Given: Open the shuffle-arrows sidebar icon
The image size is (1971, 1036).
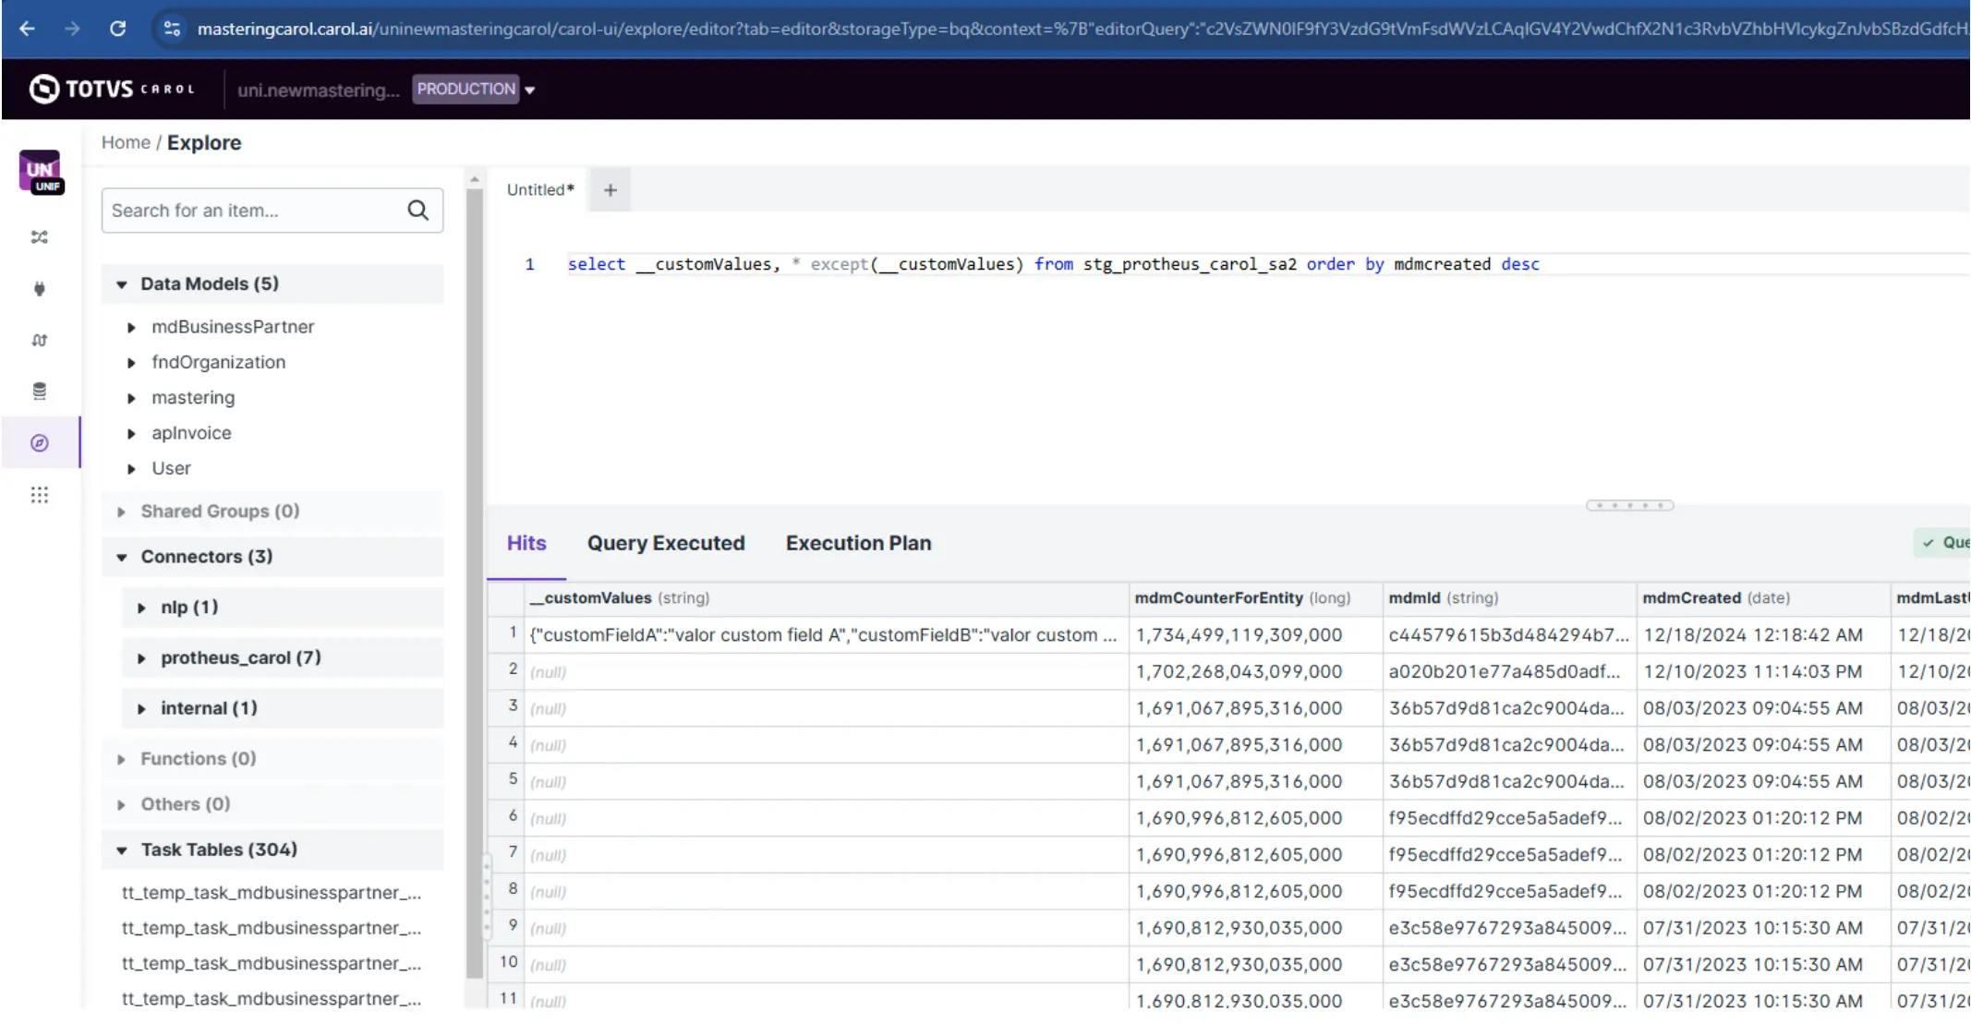Looking at the screenshot, I should point(39,237).
